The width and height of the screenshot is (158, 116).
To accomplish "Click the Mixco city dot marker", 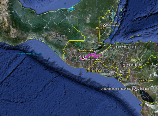I will coord(82,59).
